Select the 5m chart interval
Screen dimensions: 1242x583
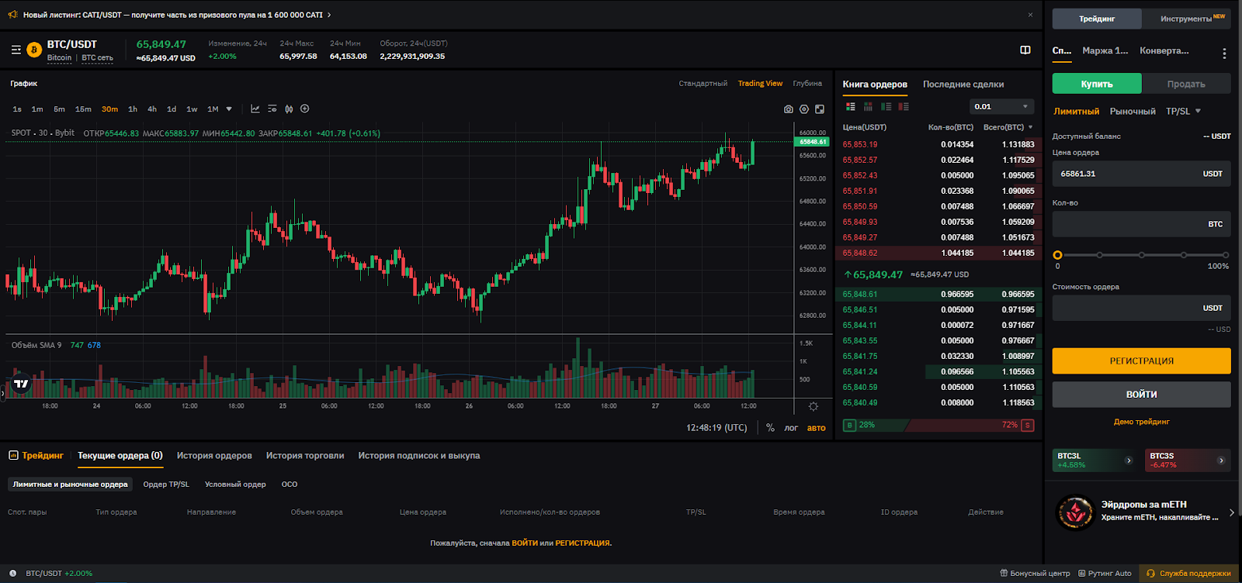(x=59, y=109)
